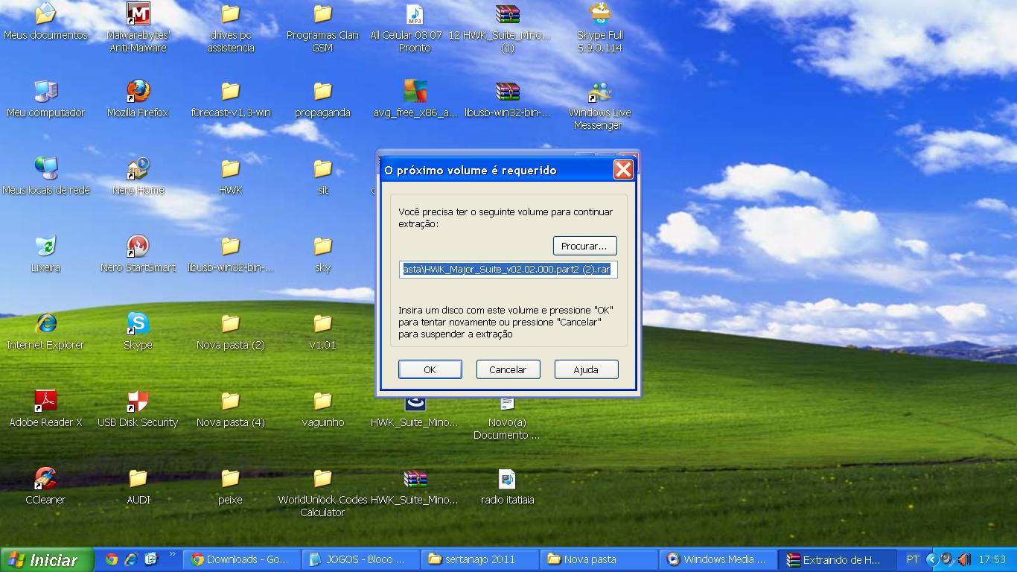
Task: Select the libusb-win32-bin RAR archive icon
Action: tap(507, 99)
